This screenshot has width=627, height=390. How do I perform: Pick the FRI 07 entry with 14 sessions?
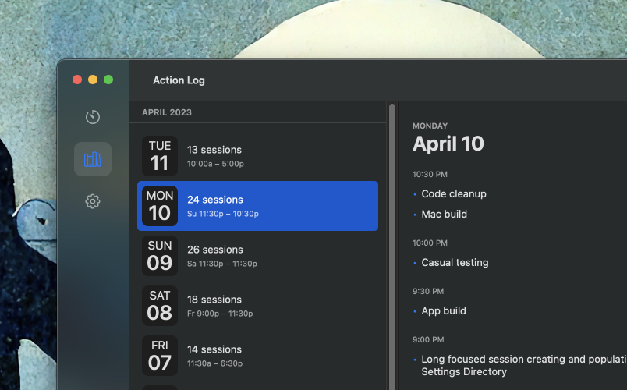coord(257,356)
